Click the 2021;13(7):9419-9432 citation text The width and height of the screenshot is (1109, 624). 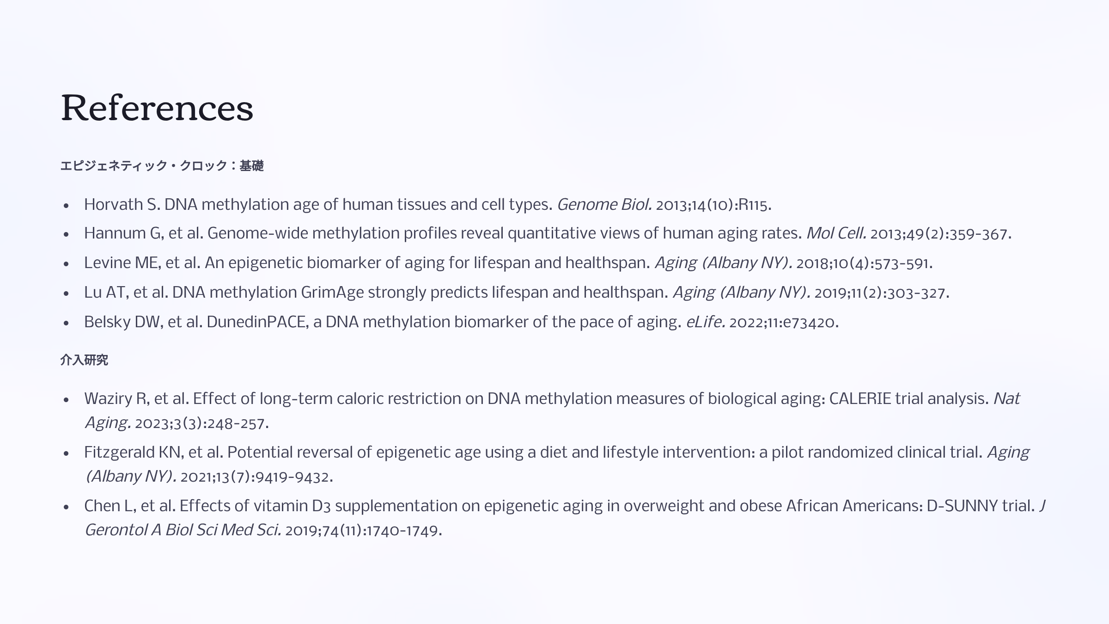coord(256,477)
